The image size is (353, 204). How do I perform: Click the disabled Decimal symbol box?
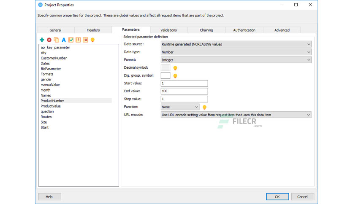tap(166, 67)
